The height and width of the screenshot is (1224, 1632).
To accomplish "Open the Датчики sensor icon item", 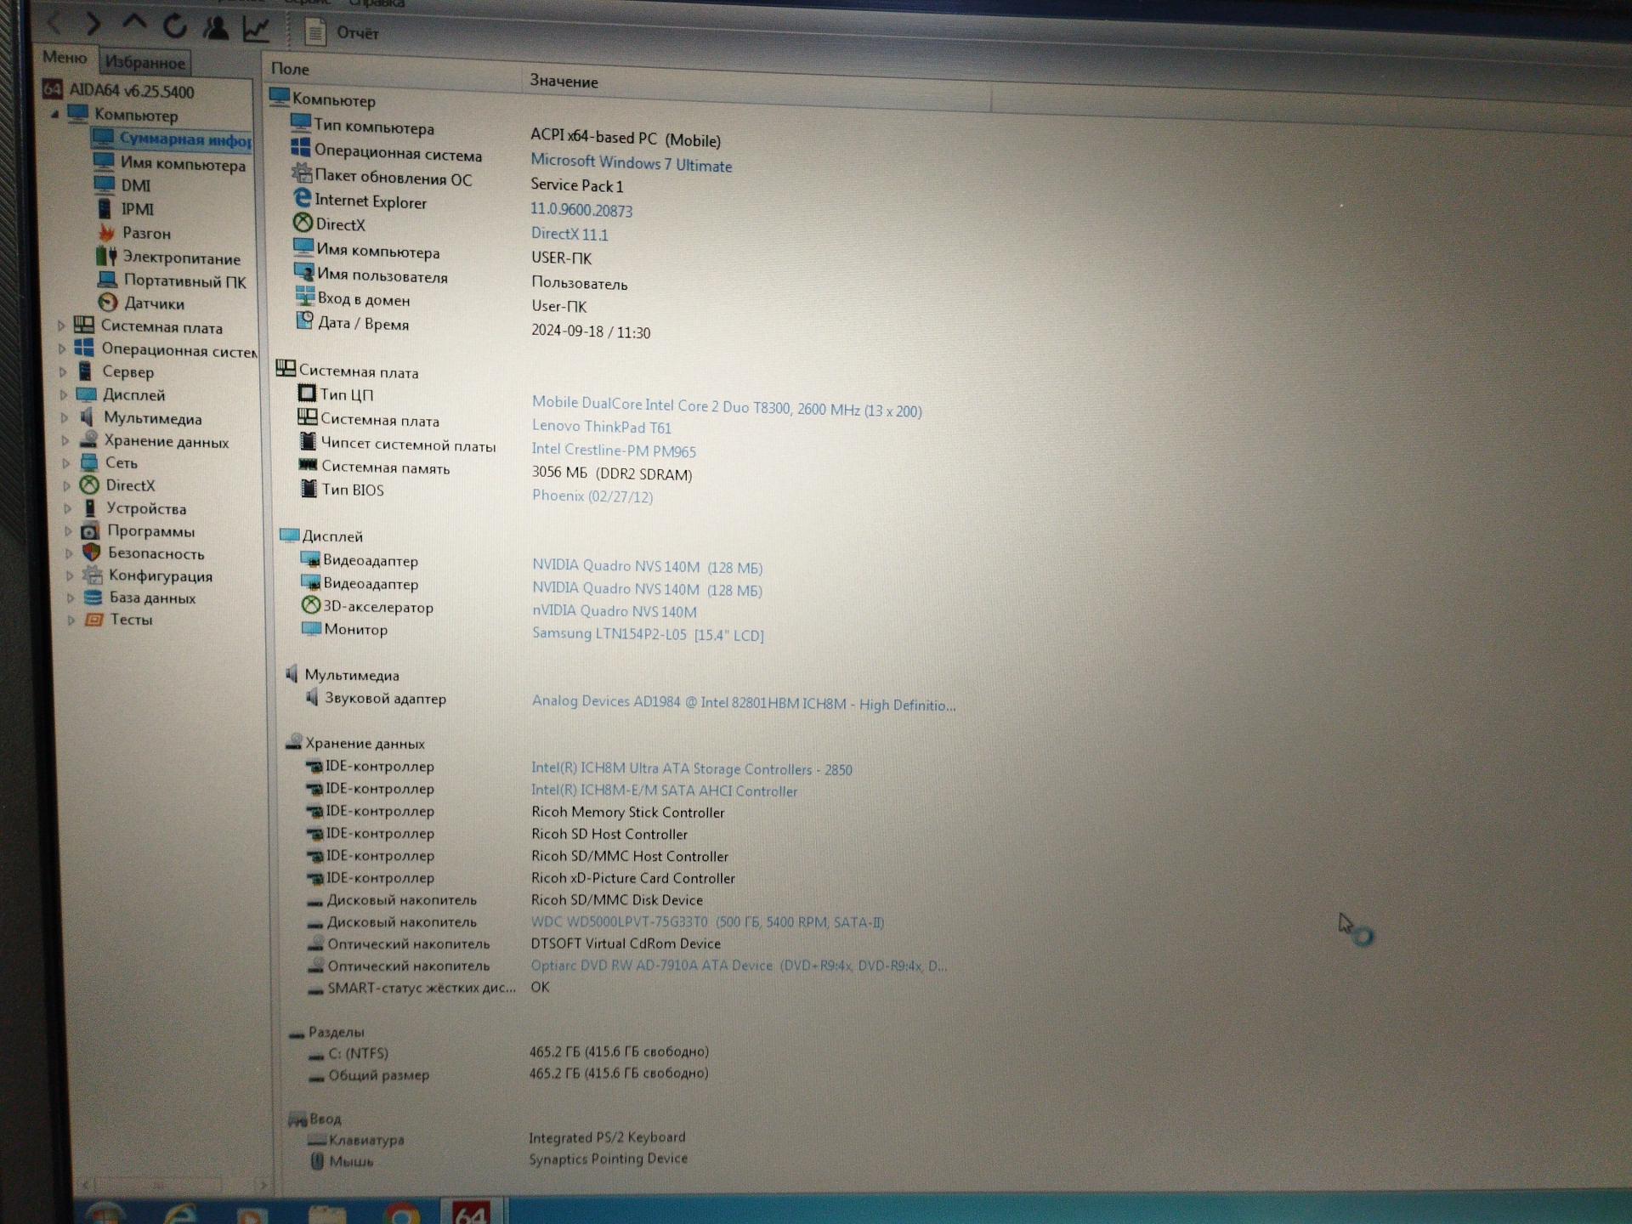I will pyautogui.click(x=108, y=303).
